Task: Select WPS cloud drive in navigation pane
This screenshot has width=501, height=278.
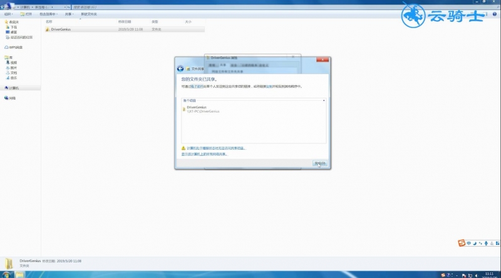Action: (13, 48)
